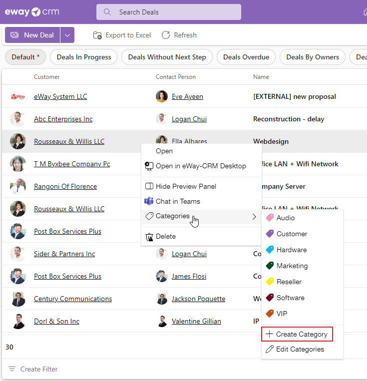The image size is (367, 381).
Task: Click the Century Communications avatar
Action: pos(18,299)
